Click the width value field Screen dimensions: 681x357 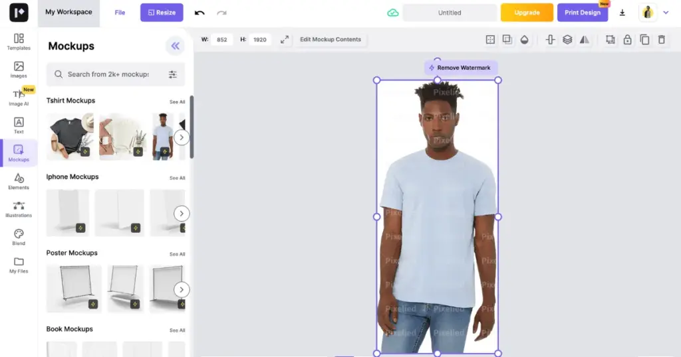point(222,39)
